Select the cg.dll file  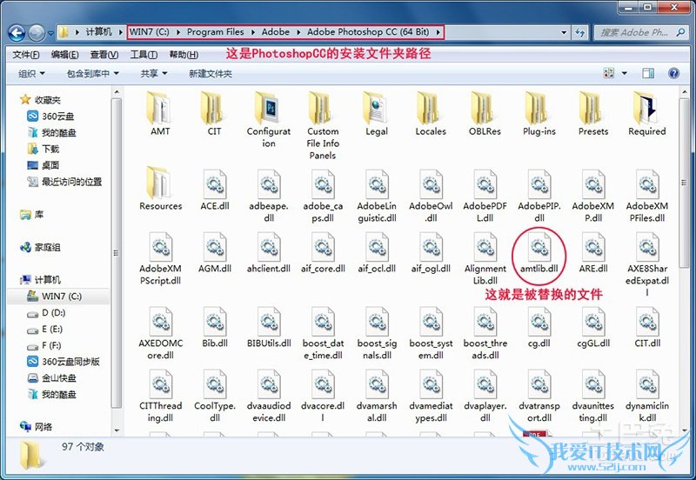point(539,326)
